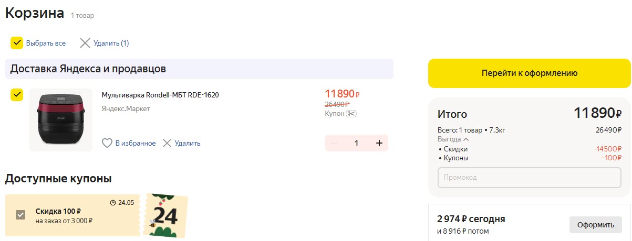
Task: Click the heart icon to add to favorites
Action: coord(107,143)
